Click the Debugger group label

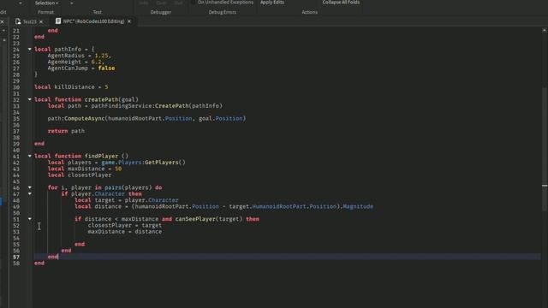[161, 12]
